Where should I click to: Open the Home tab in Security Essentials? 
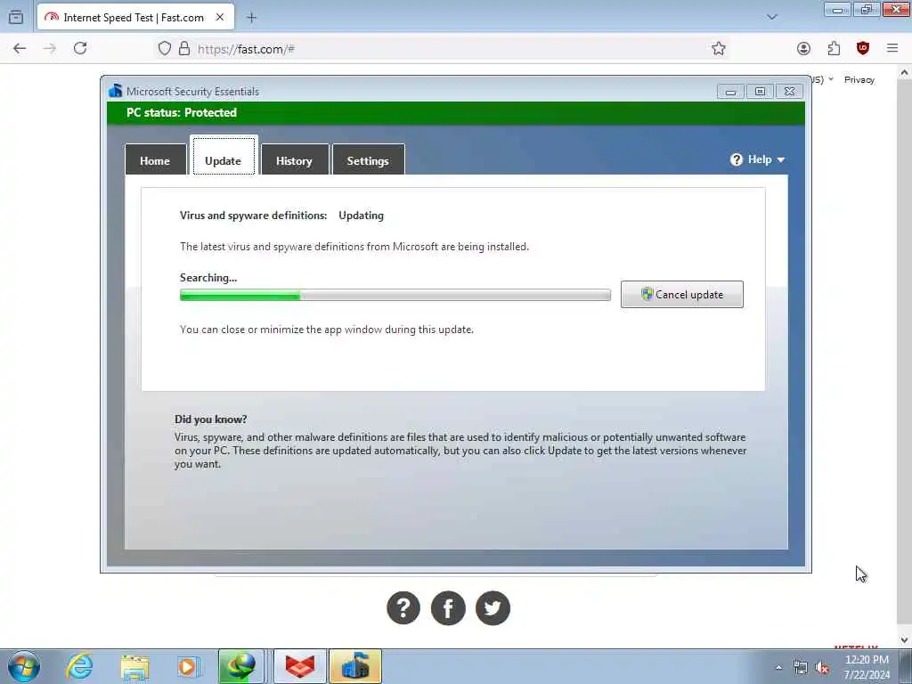[155, 160]
